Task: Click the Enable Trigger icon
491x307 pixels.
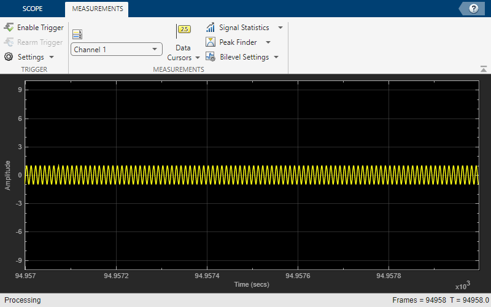Action: pos(9,28)
